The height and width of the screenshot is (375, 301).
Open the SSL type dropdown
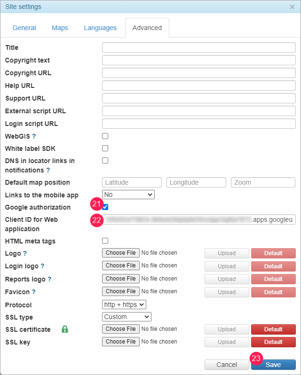click(127, 317)
